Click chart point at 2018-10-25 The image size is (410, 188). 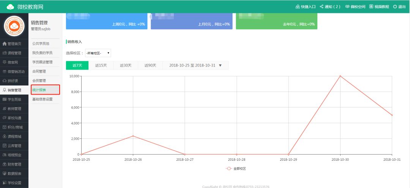tap(81, 154)
